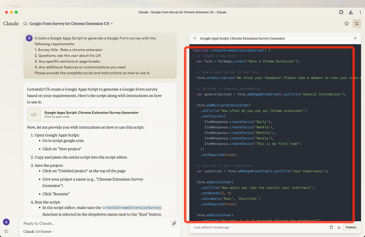
Task: Open the conversation title dropdown
Action: tap(112, 23)
